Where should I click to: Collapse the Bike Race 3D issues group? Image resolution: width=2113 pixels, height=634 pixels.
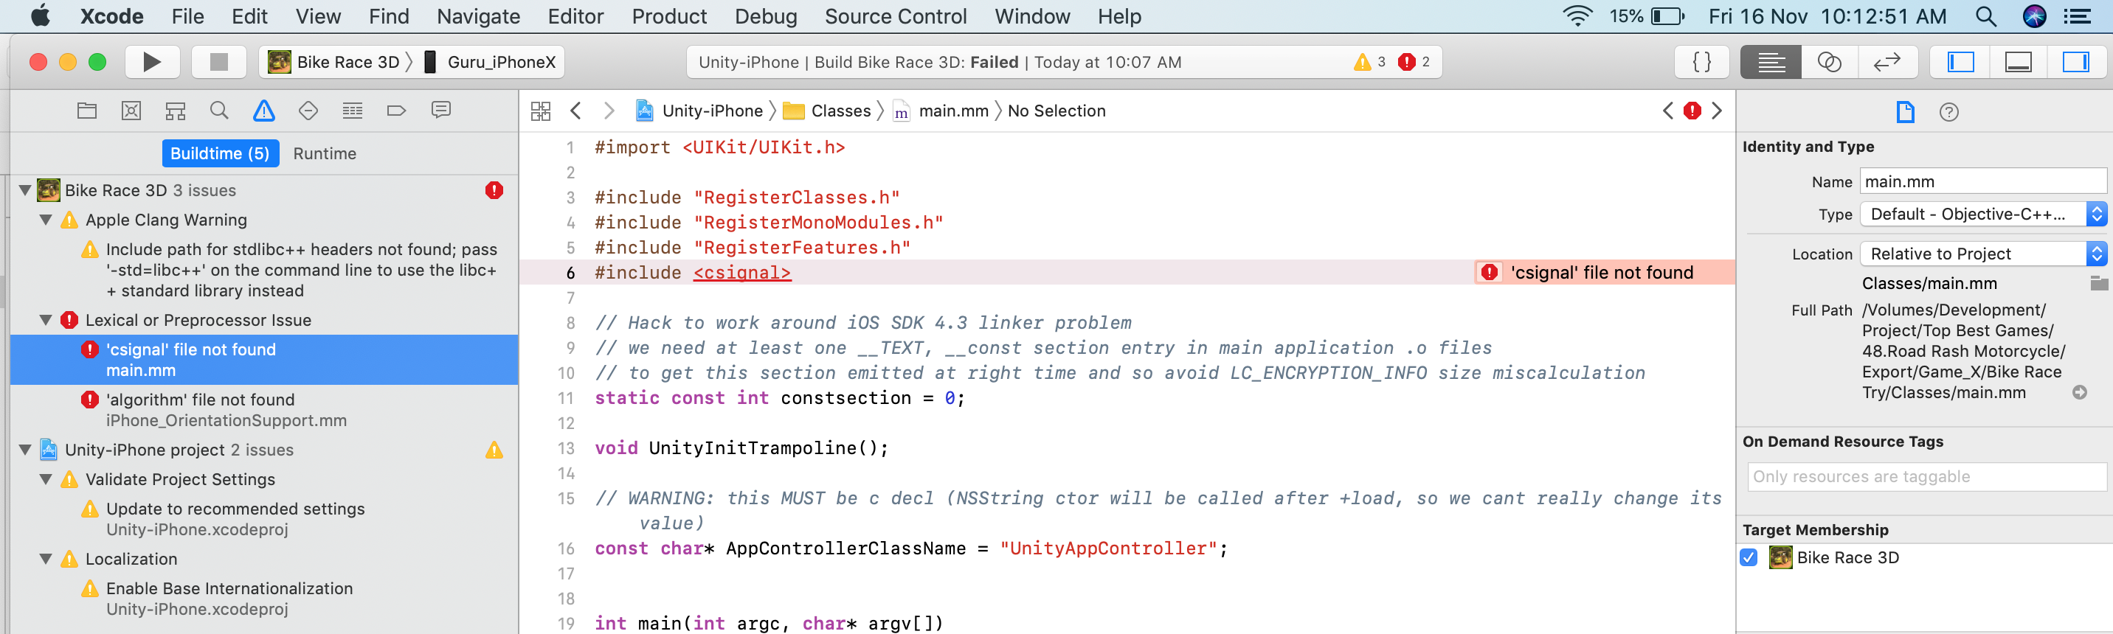tap(25, 191)
